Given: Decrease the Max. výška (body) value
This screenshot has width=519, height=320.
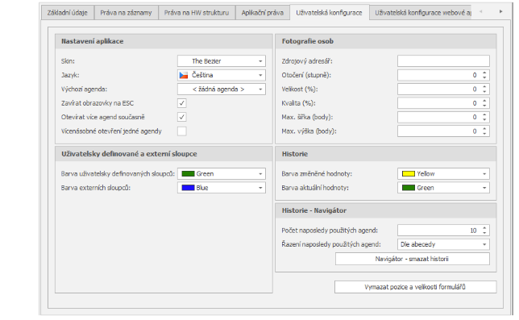Looking at the screenshot, I should 484,133.
